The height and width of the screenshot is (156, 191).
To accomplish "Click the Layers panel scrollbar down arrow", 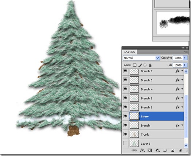I will [x=186, y=145].
